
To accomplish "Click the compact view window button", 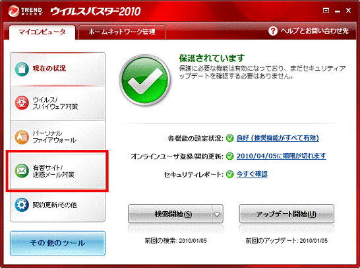I will click(x=326, y=11).
